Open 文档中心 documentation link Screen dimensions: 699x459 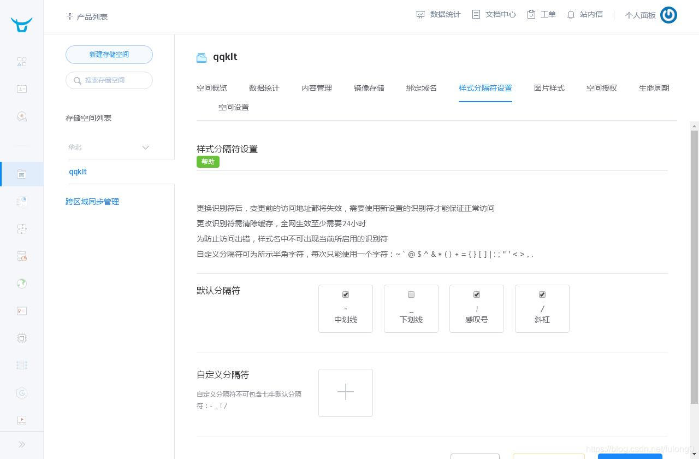[x=494, y=15]
